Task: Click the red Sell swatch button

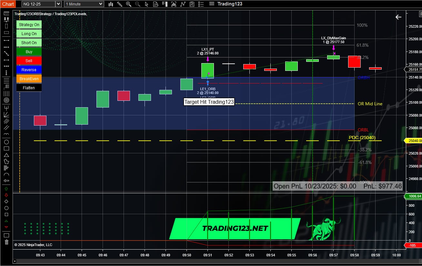Action: (29, 61)
